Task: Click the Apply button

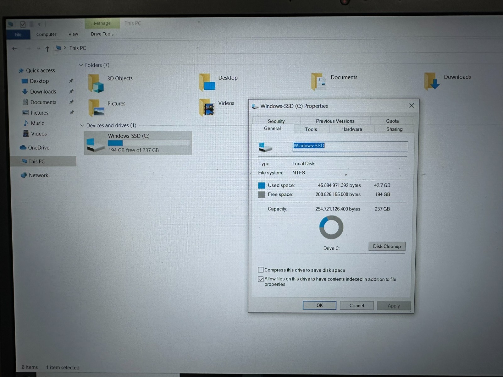Action: pyautogui.click(x=394, y=306)
